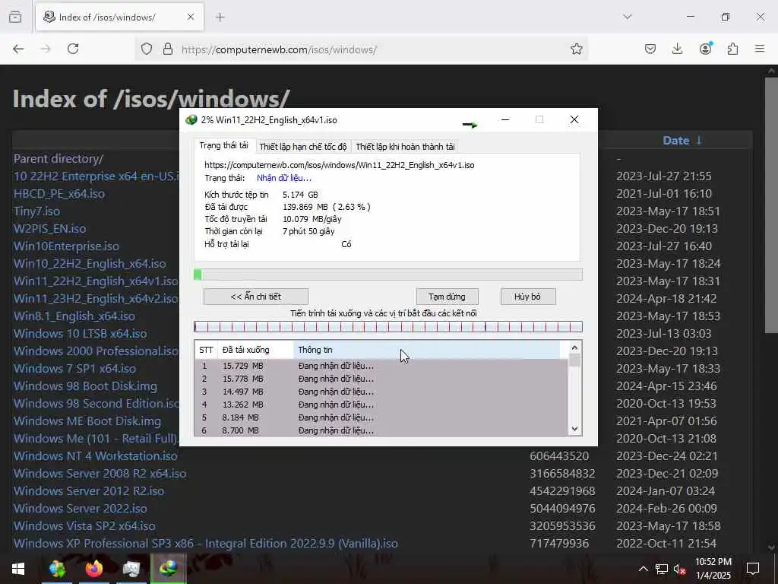Click the IDM globe icon in dialog title
This screenshot has height=584, width=778.
(x=191, y=119)
